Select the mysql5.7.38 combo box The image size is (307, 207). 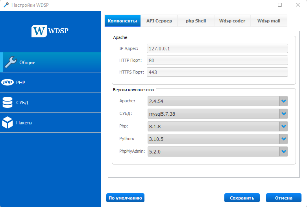point(218,114)
